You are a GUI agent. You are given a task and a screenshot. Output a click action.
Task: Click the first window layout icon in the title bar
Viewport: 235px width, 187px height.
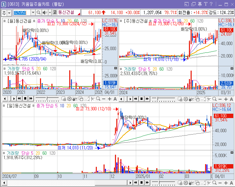(x=187, y=4)
